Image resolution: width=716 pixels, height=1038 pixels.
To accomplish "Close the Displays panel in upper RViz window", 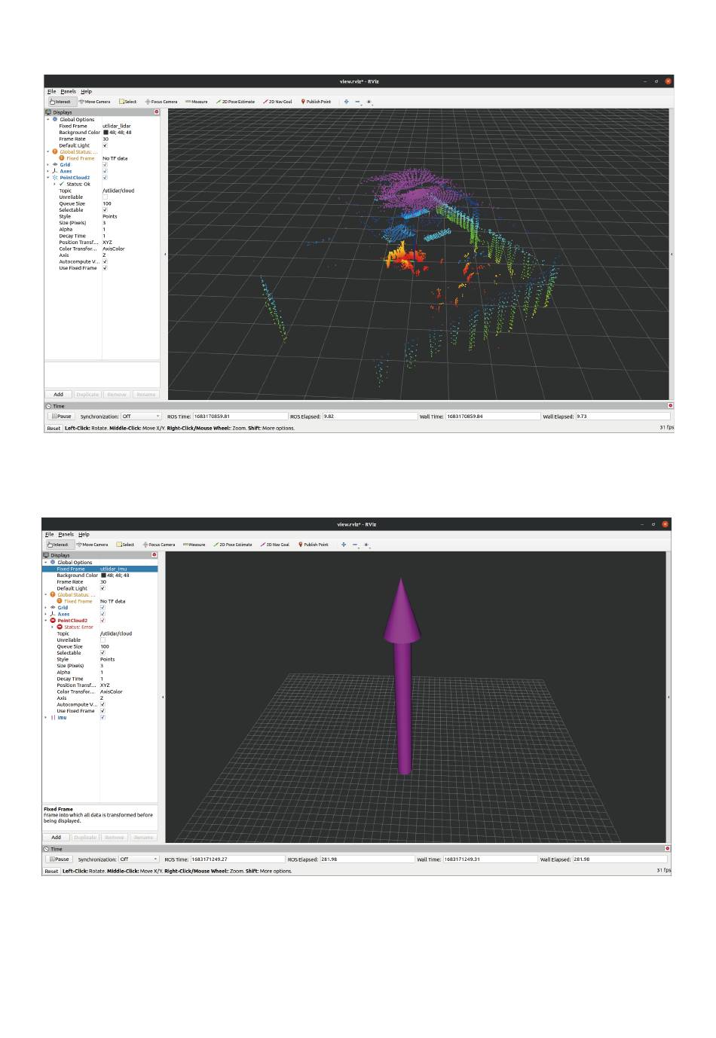I will [157, 112].
